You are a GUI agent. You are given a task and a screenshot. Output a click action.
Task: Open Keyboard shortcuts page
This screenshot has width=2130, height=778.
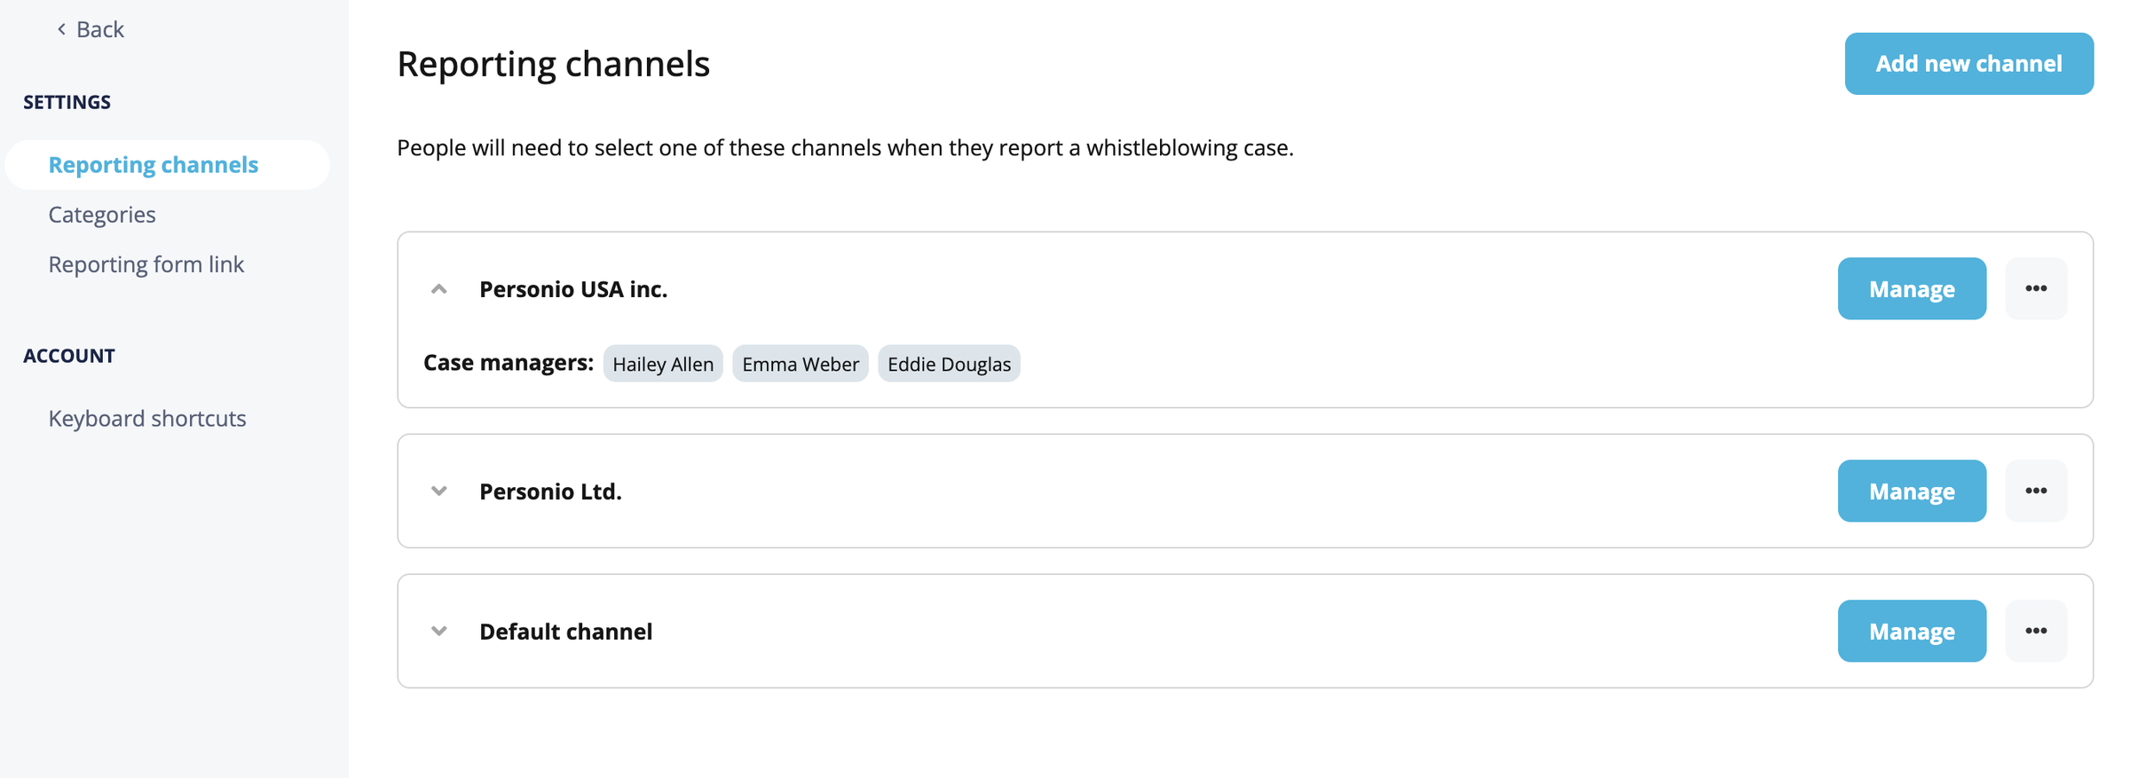(x=147, y=418)
